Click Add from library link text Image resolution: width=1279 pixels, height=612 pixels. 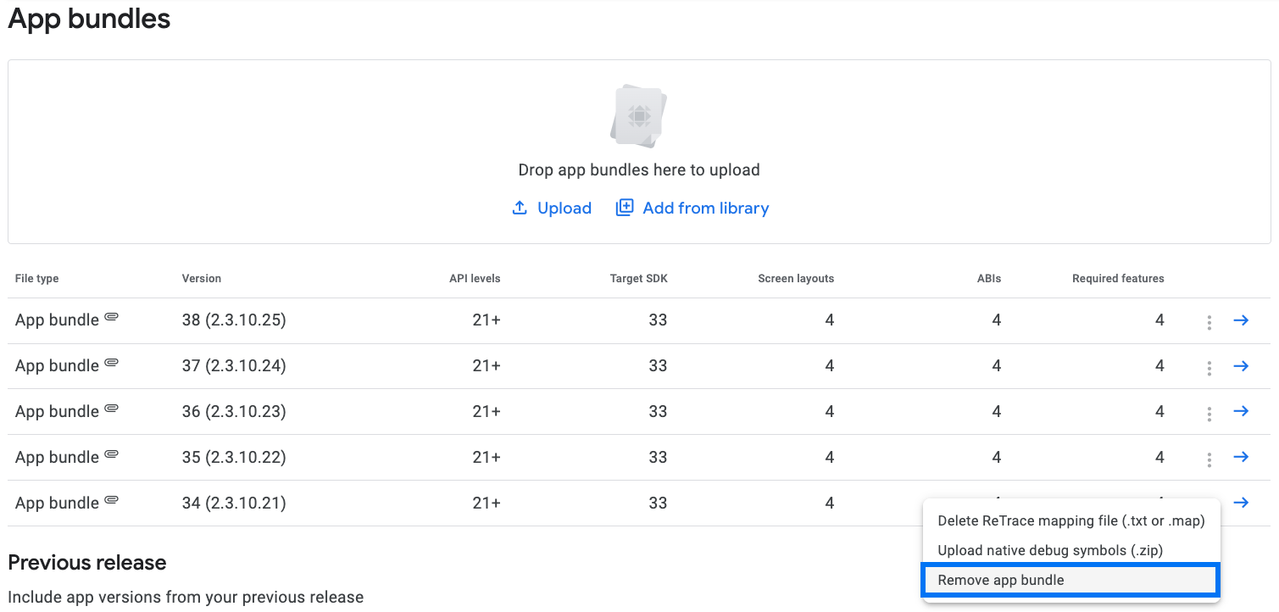[706, 208]
